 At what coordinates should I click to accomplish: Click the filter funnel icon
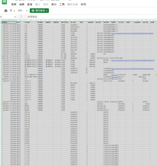(11, 11)
